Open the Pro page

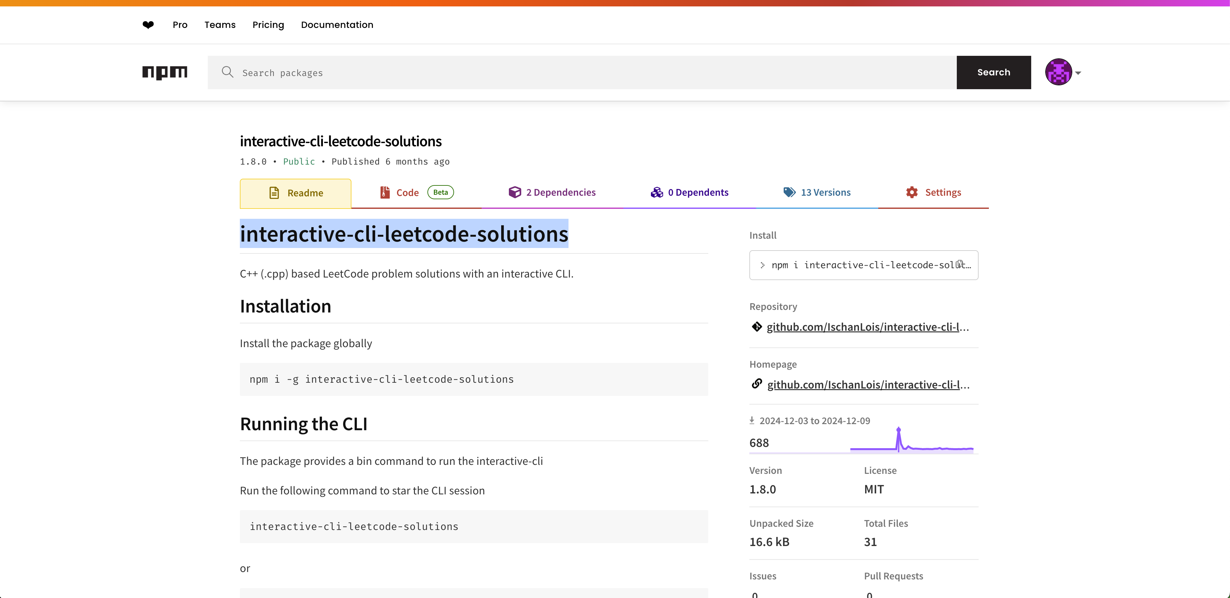pyautogui.click(x=180, y=25)
